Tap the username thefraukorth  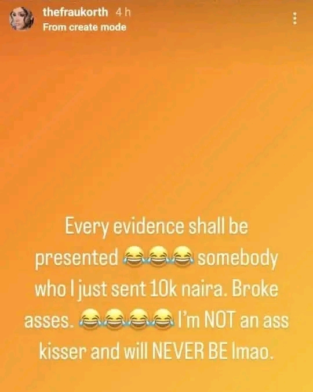[x=75, y=12]
